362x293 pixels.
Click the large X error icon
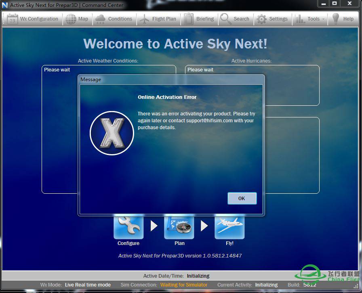click(112, 133)
